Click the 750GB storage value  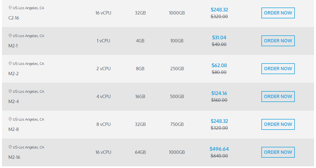(x=177, y=124)
